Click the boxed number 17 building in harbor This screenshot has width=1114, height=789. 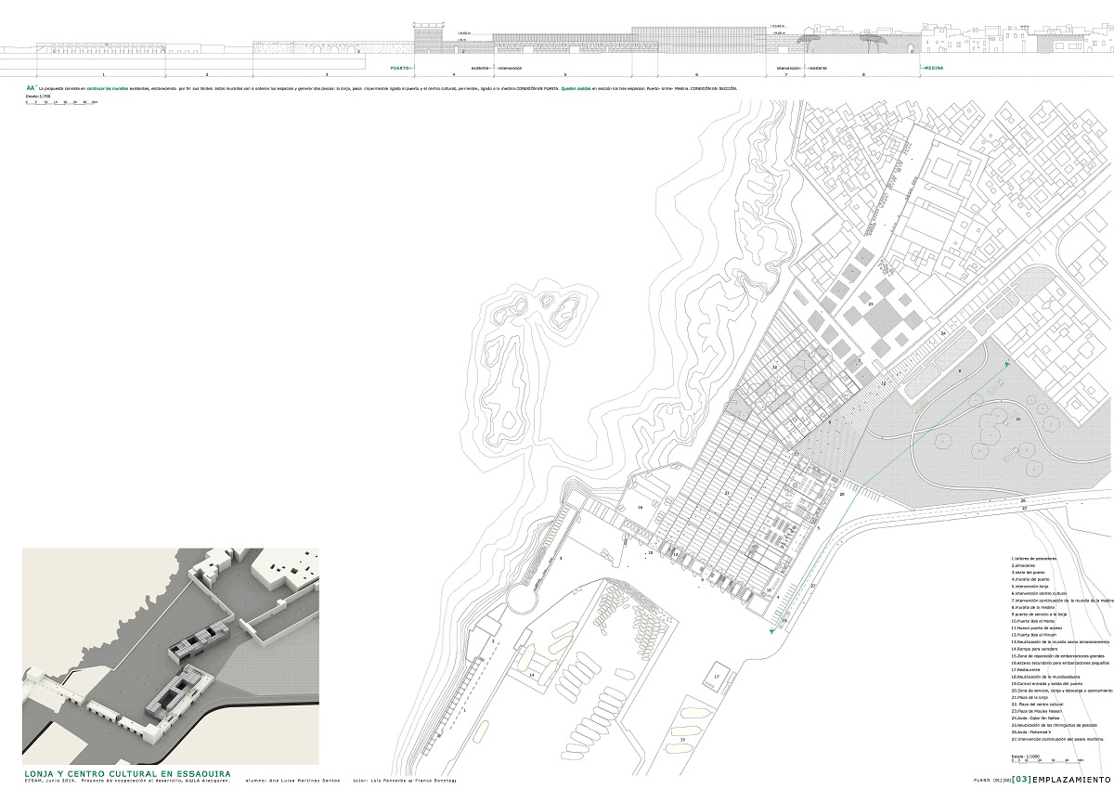click(718, 675)
